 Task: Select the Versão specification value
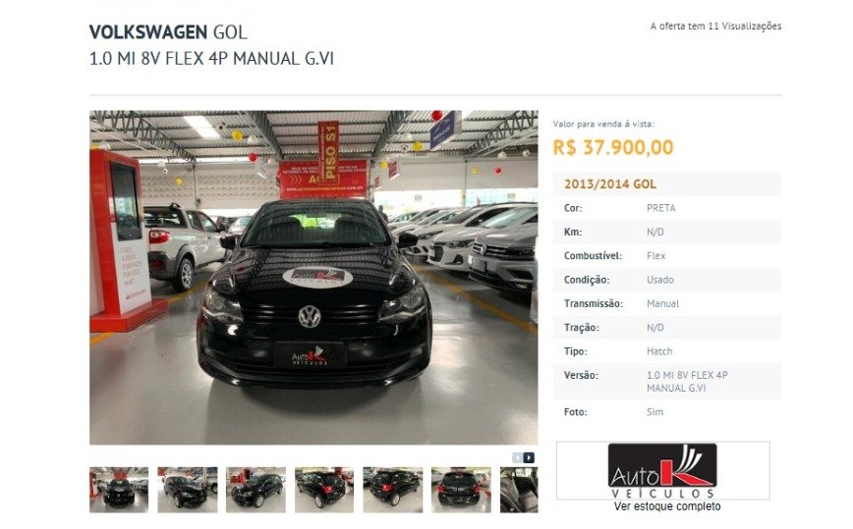coord(687,381)
